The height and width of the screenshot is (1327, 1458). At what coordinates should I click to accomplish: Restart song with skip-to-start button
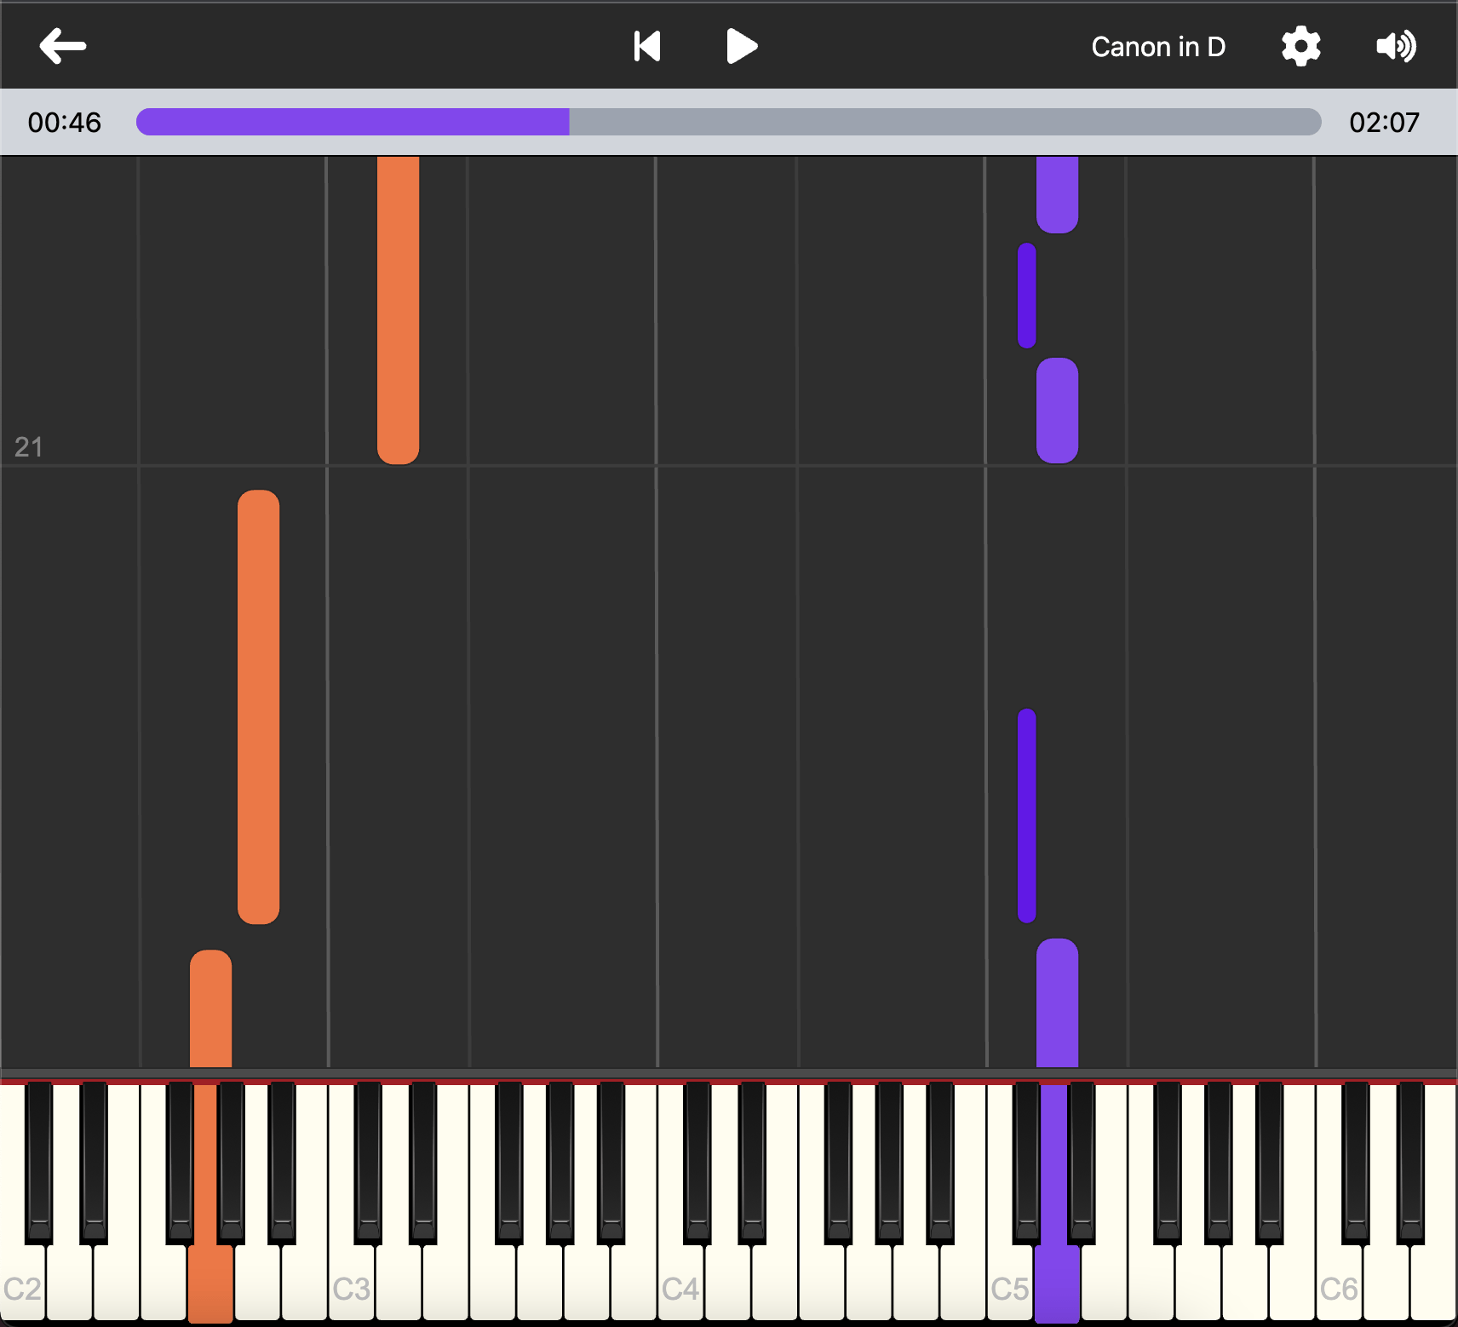pyautogui.click(x=647, y=46)
